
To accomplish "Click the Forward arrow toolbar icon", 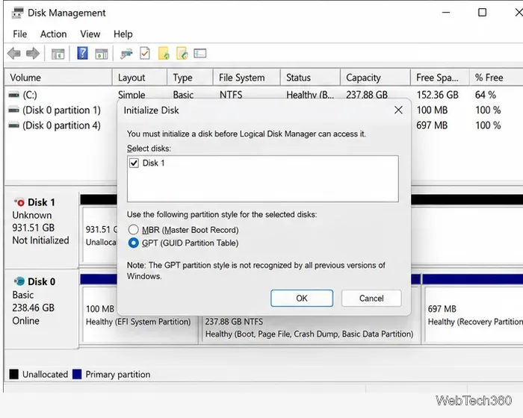I will click(x=33, y=53).
